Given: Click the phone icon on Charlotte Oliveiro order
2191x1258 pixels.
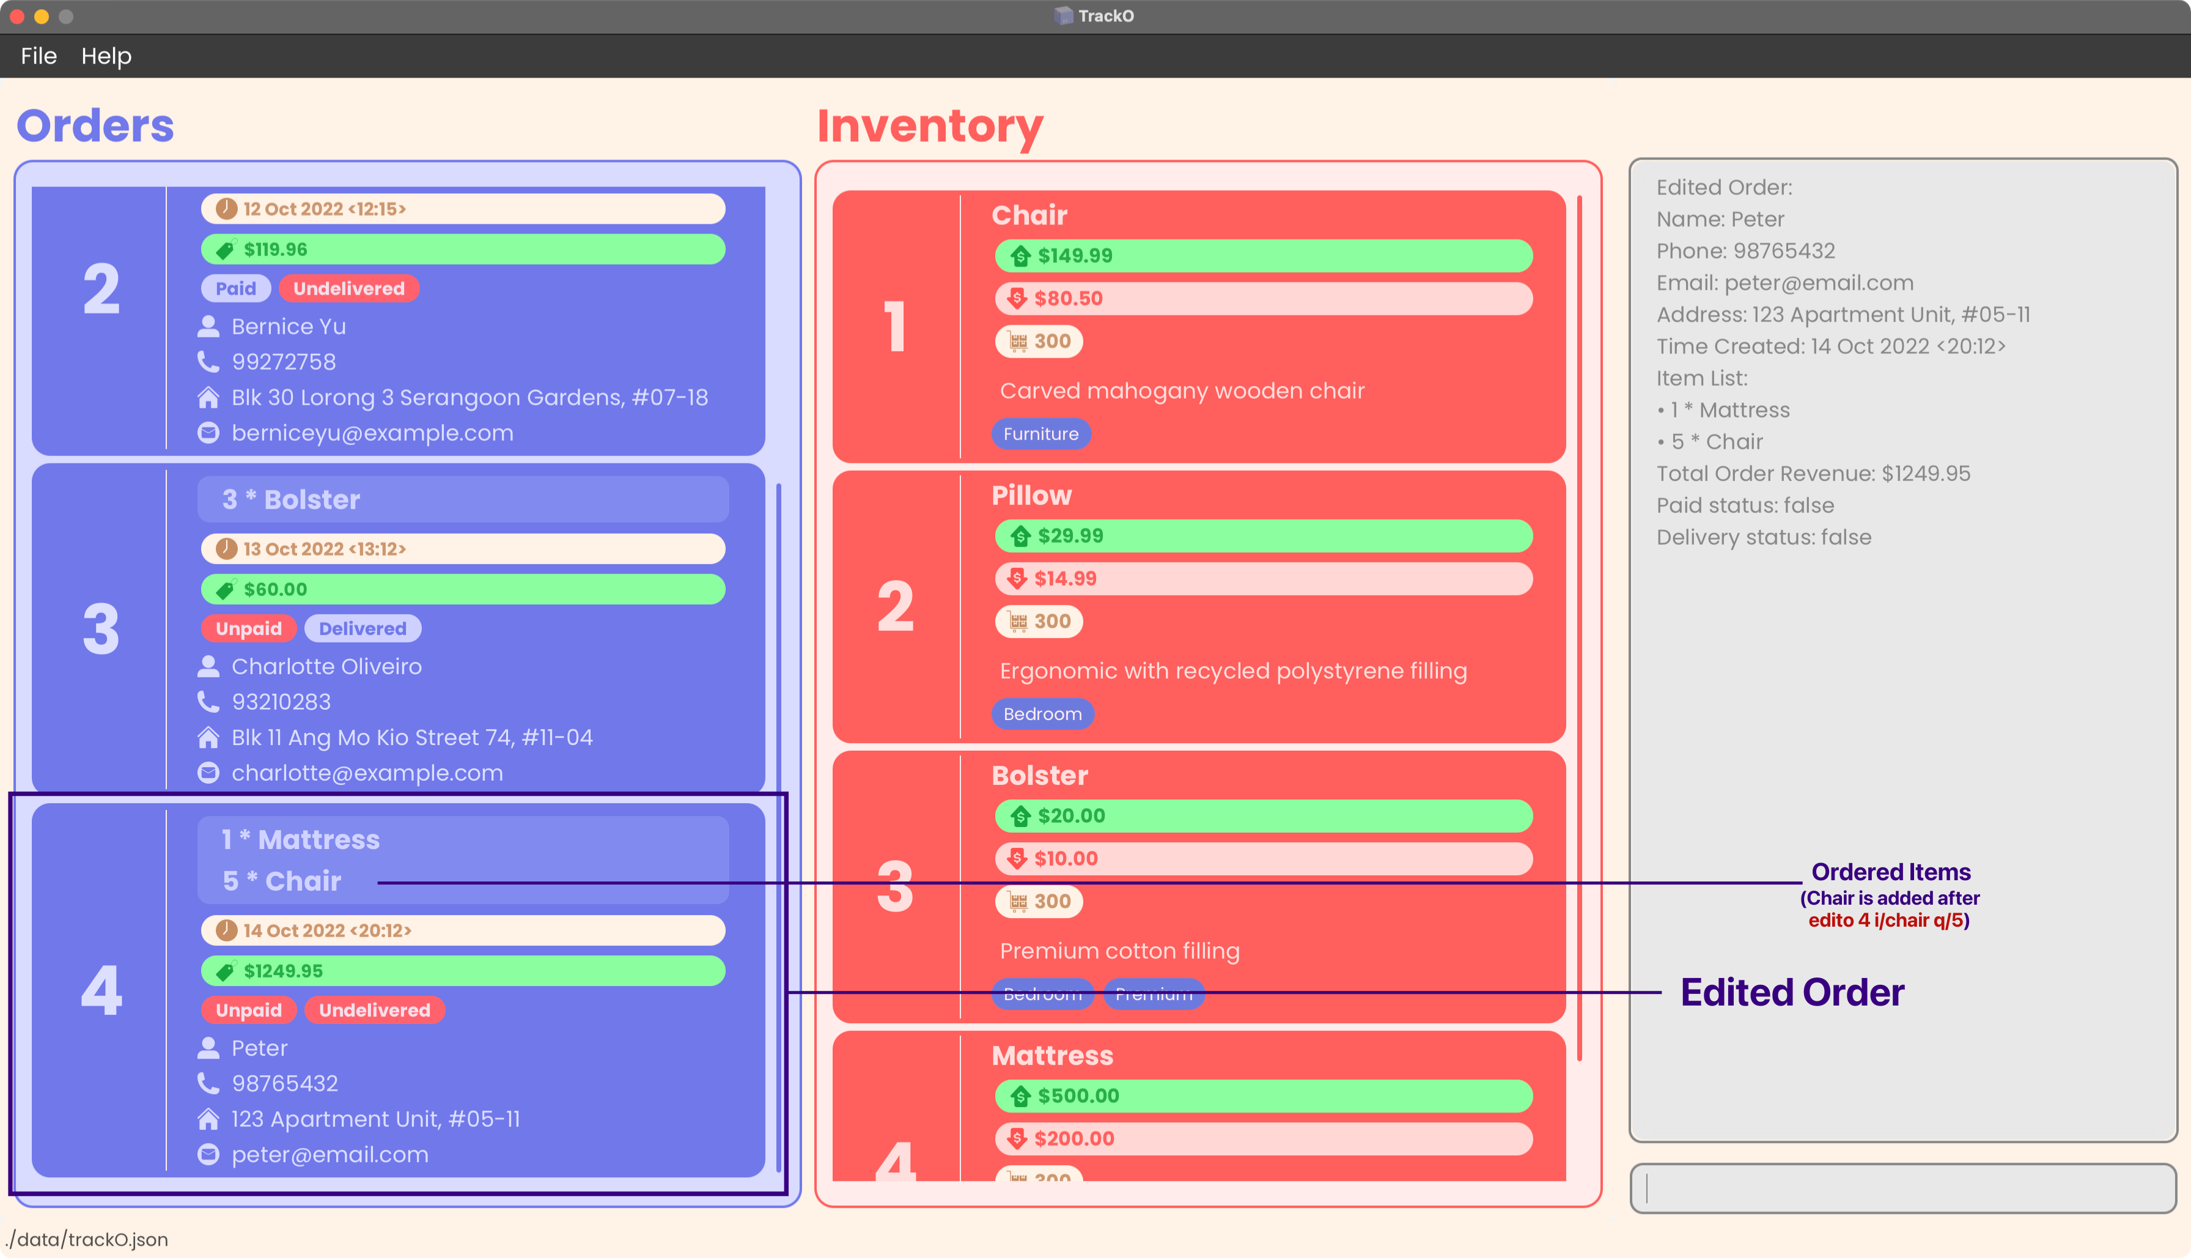Looking at the screenshot, I should pyautogui.click(x=208, y=701).
